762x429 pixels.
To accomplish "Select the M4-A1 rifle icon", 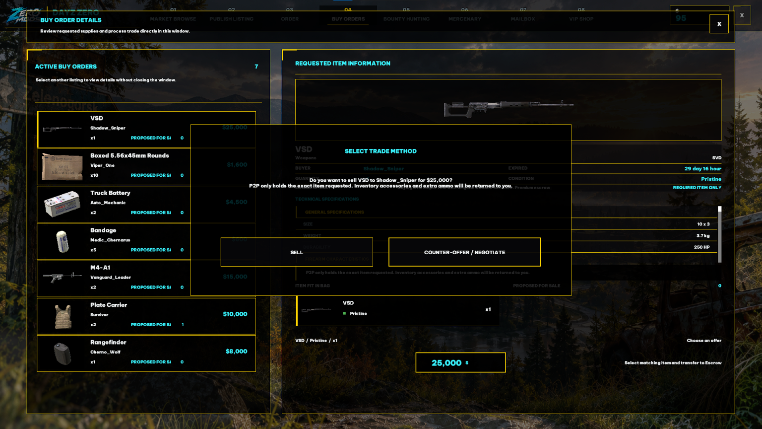I will click(x=63, y=277).
